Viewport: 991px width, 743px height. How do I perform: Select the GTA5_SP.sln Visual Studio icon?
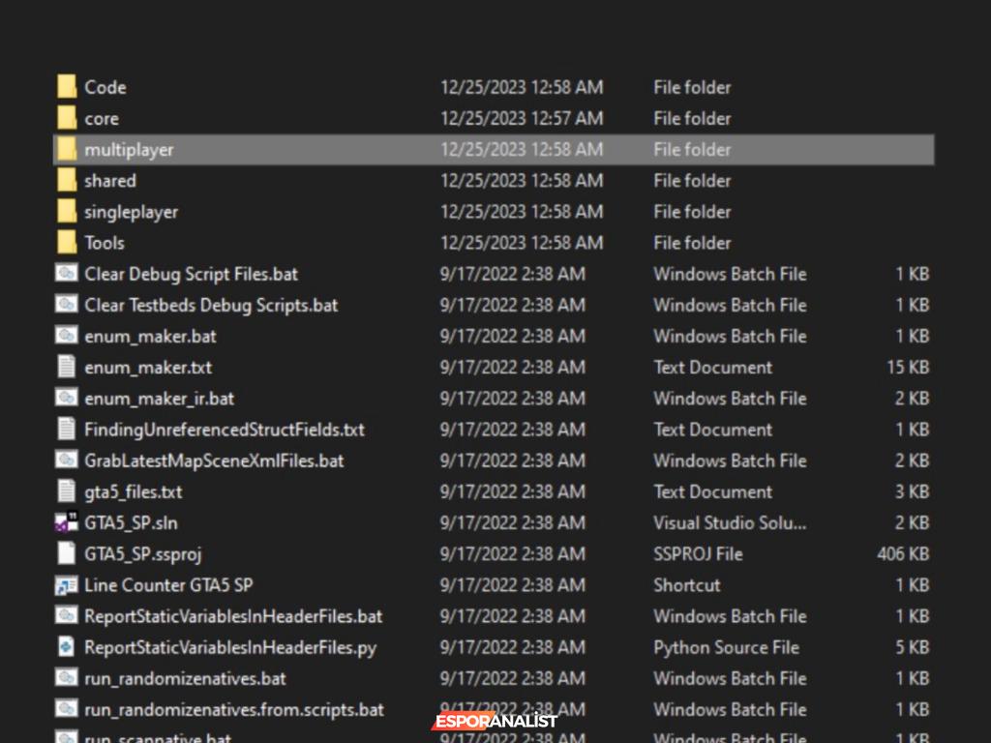click(66, 523)
